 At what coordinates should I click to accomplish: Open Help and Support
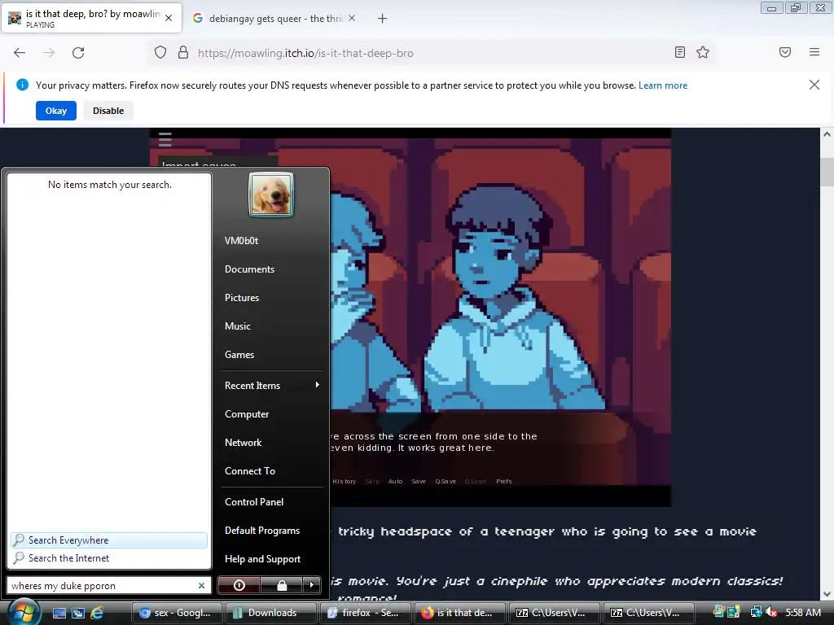[x=263, y=559]
